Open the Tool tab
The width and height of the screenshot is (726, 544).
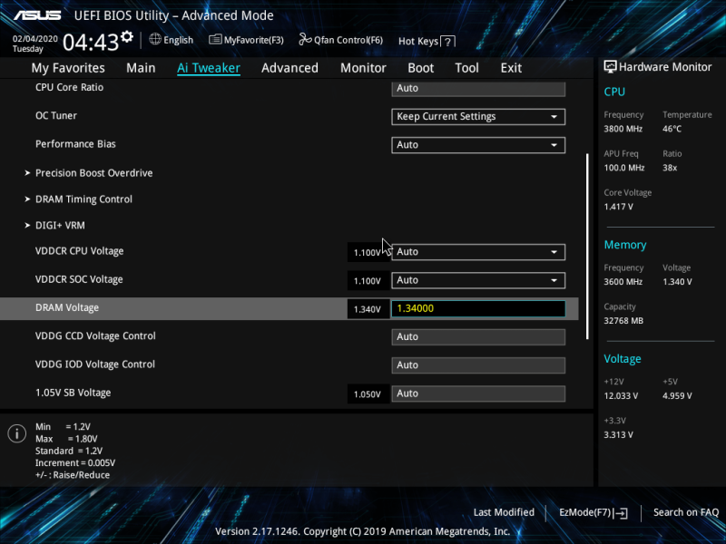coord(466,68)
